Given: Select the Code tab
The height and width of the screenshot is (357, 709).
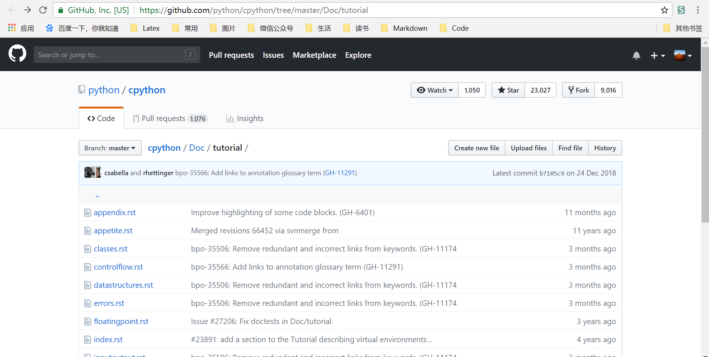Looking at the screenshot, I should [x=101, y=119].
